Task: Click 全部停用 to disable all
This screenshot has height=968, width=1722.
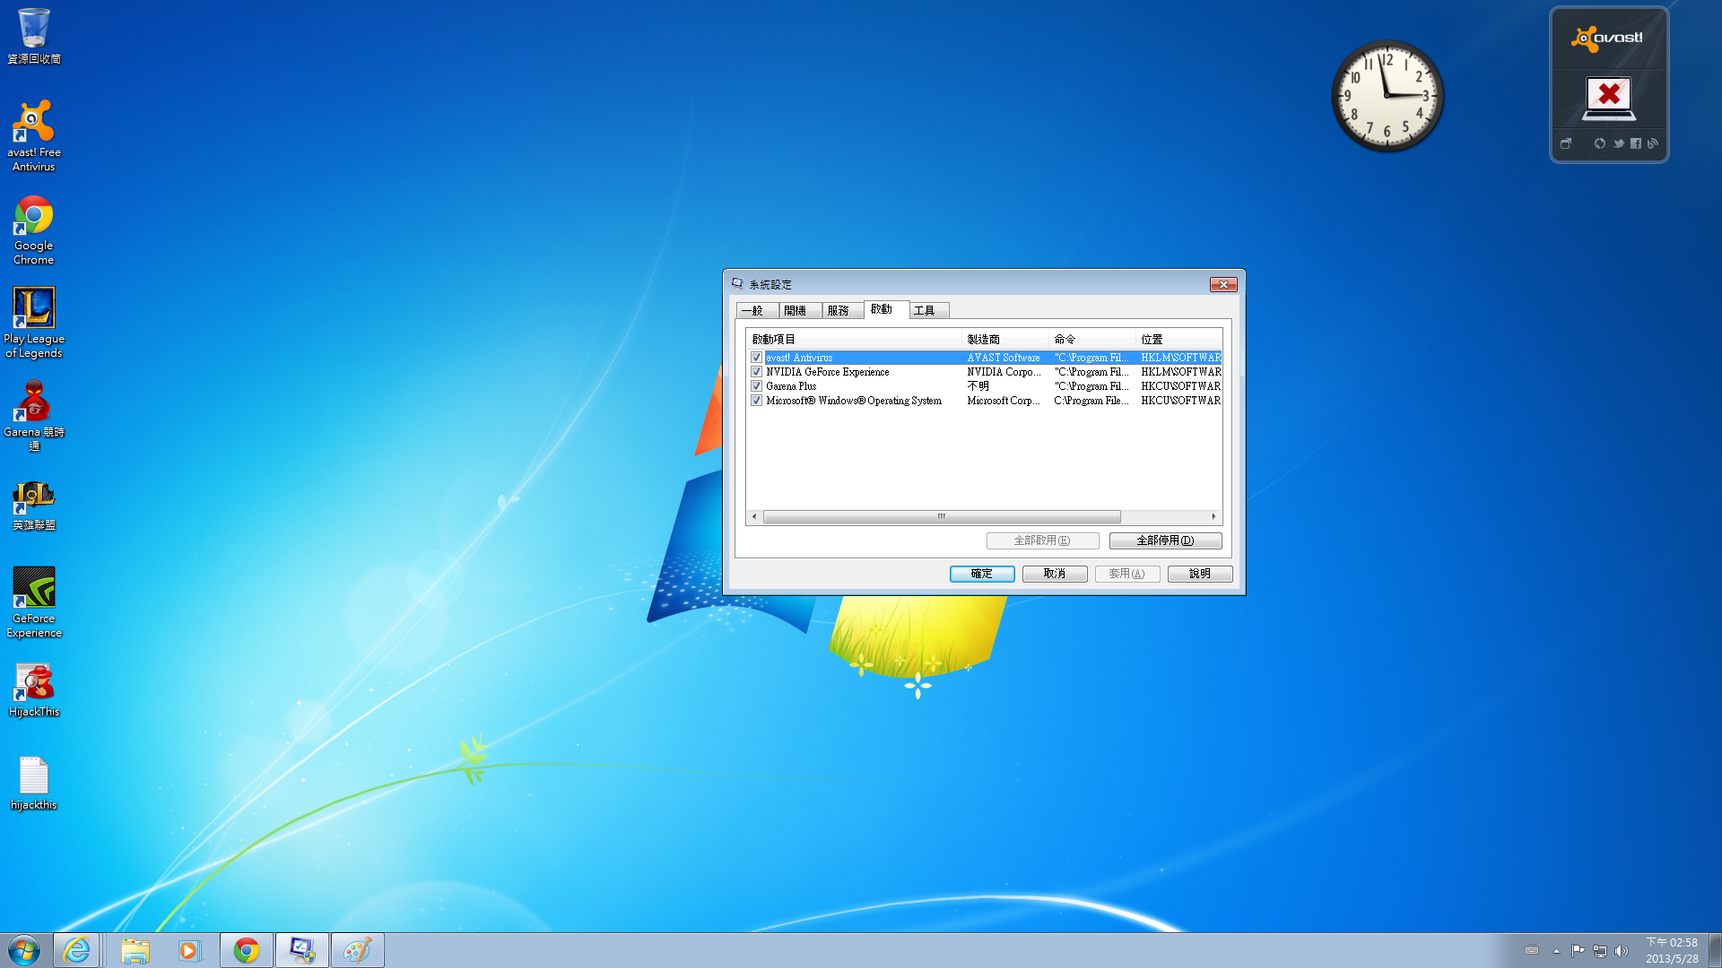Action: [1165, 540]
